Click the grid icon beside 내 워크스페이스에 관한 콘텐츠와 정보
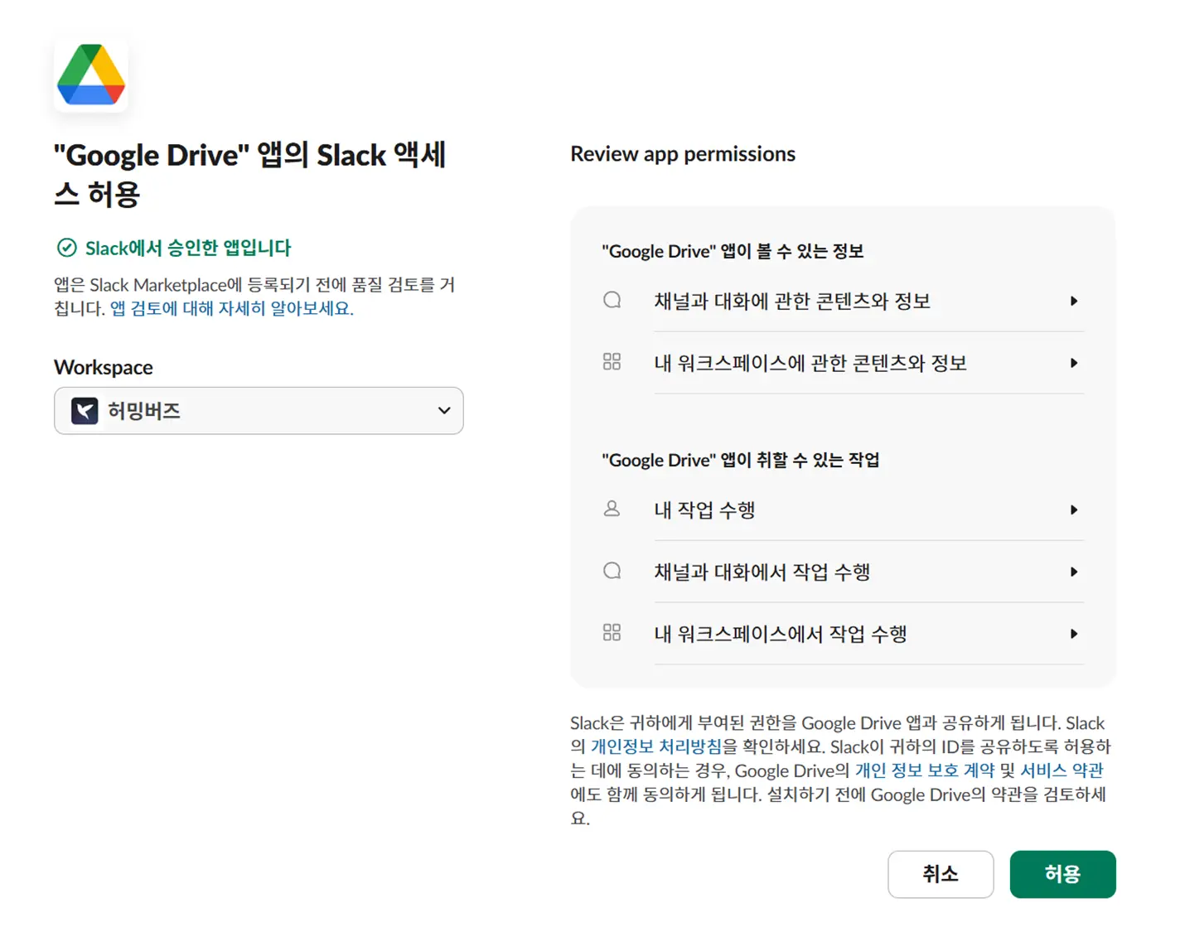The width and height of the screenshot is (1180, 932). tap(612, 362)
